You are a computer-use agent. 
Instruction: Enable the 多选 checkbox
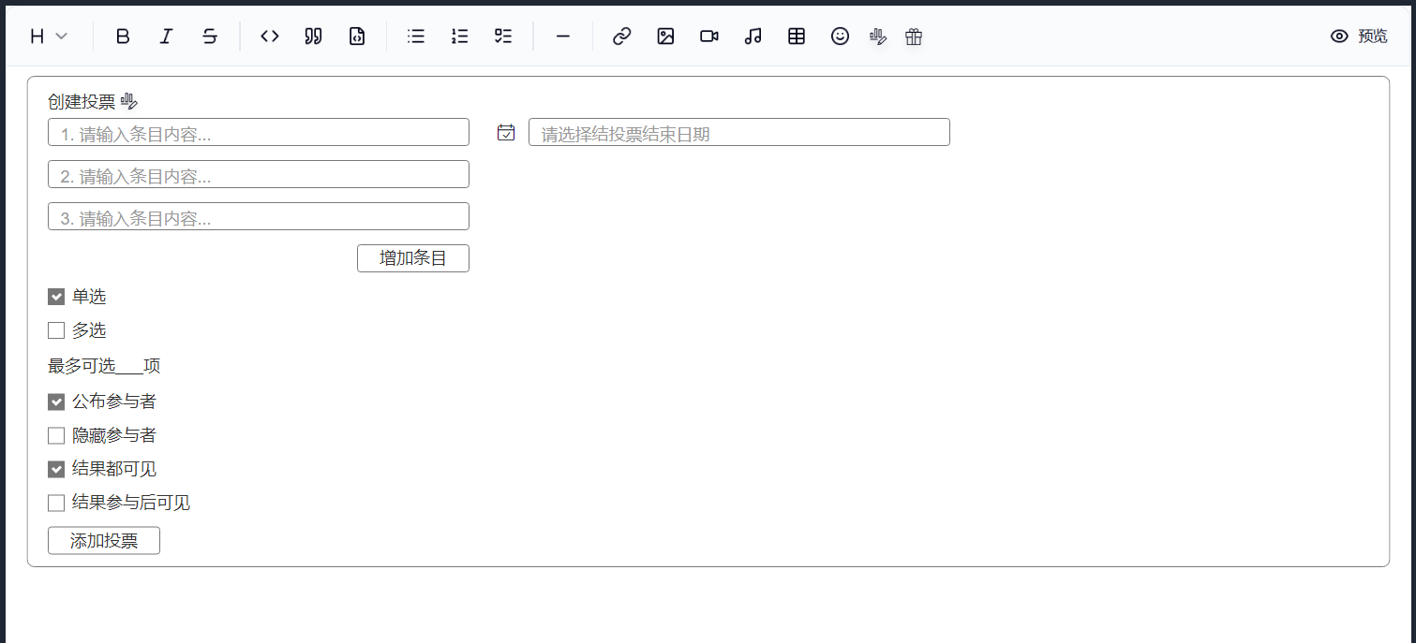click(x=56, y=330)
